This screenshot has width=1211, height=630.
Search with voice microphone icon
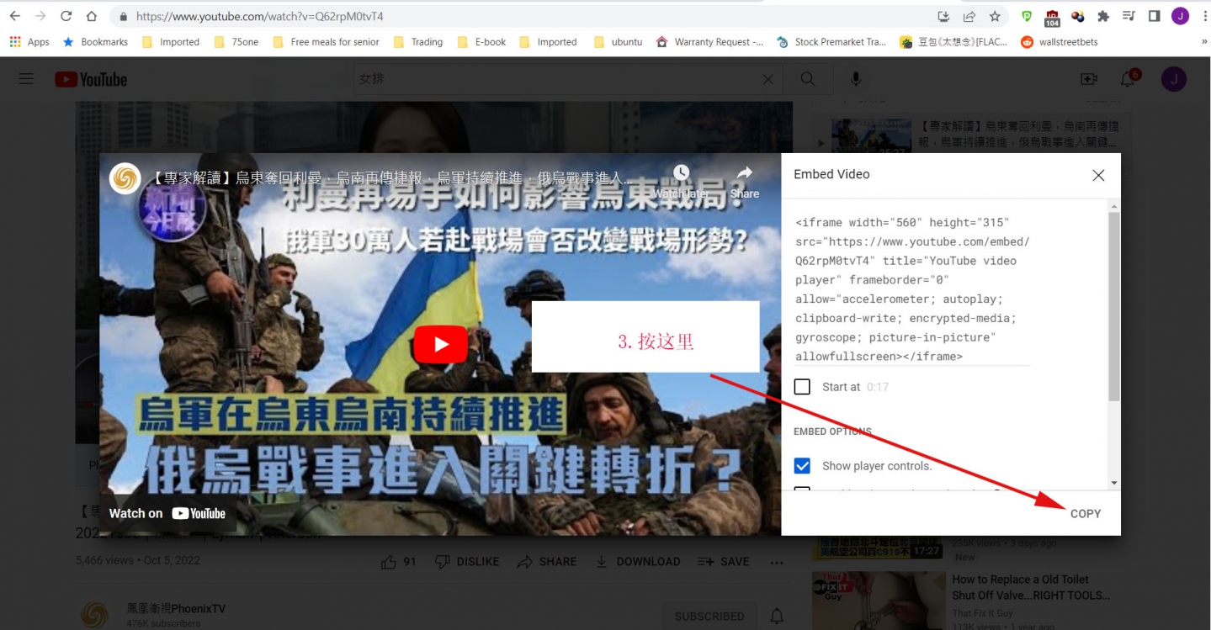pyautogui.click(x=856, y=79)
